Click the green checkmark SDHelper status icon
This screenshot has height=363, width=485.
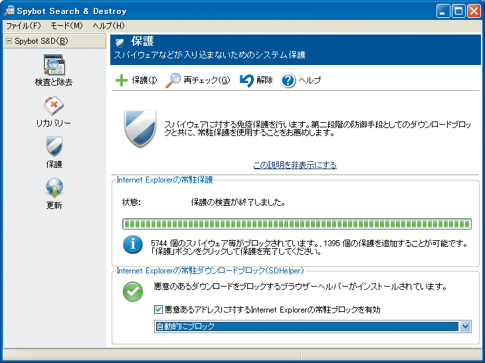click(x=133, y=291)
